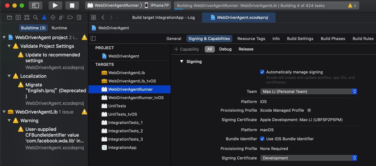Image resolution: width=376 pixels, height=166 pixels.
Task: Open the source control navigator icon
Action: click(18, 17)
